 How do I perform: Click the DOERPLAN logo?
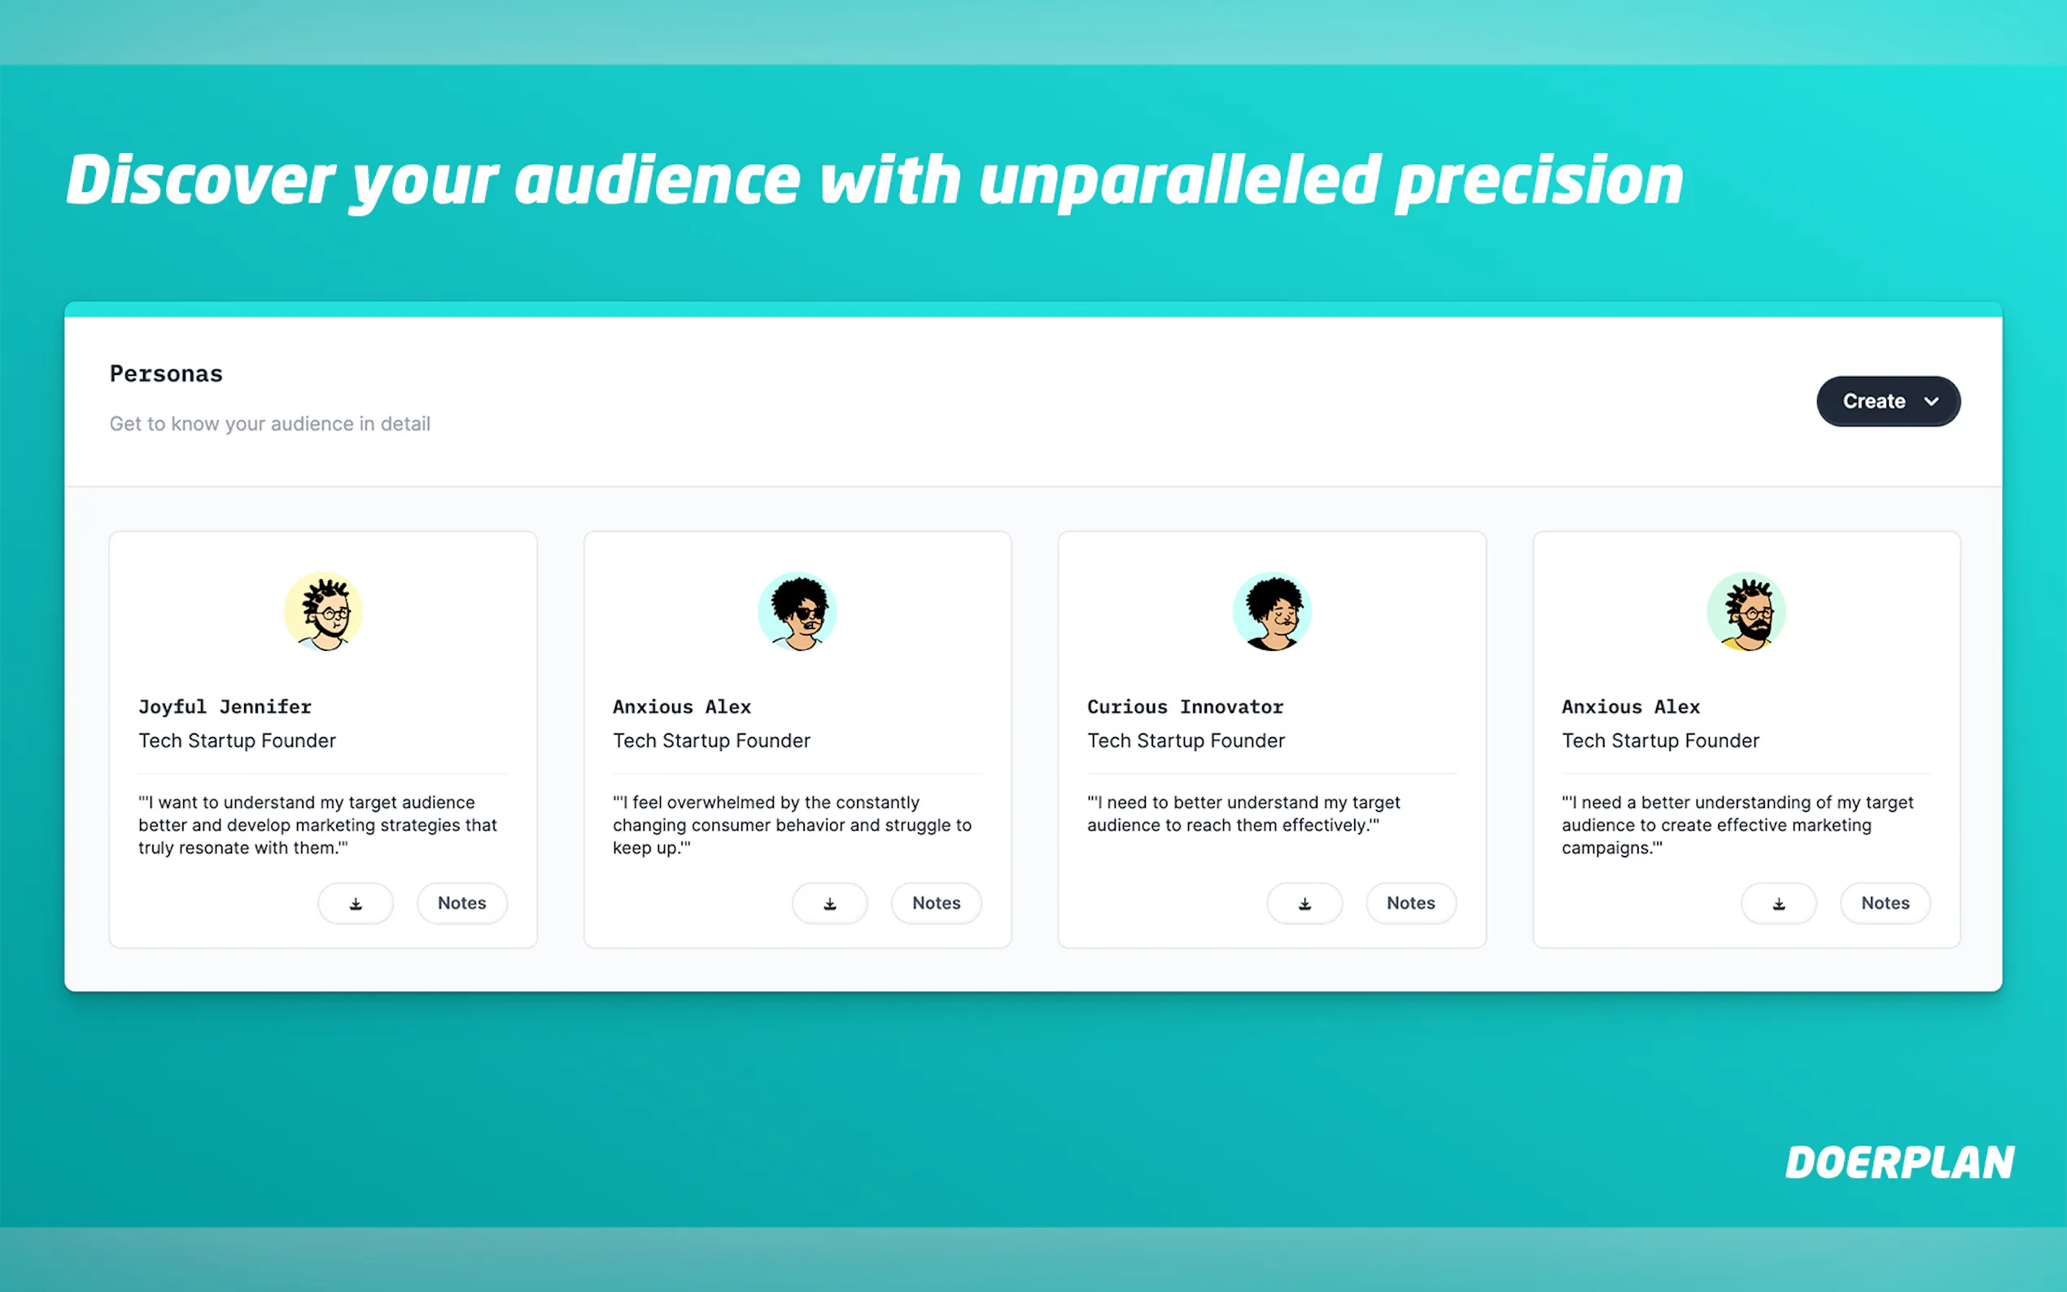click(x=1899, y=1163)
